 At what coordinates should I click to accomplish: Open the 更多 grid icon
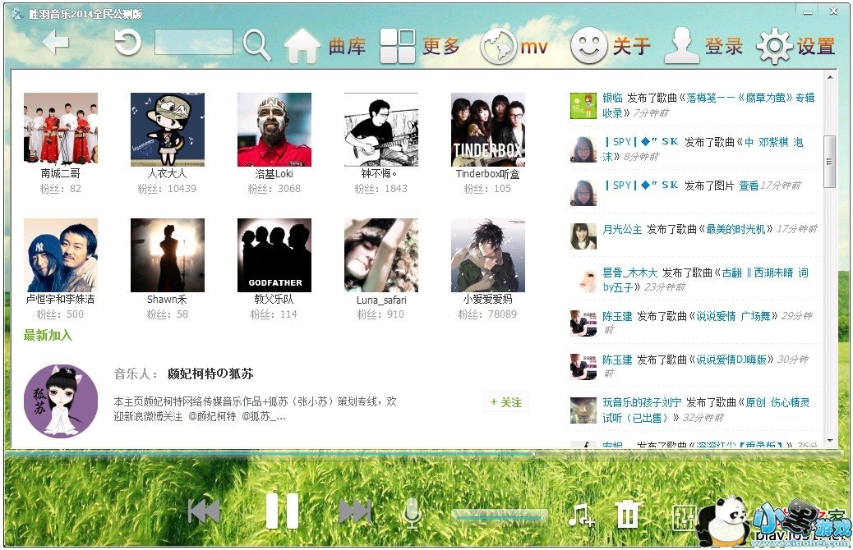point(397,46)
